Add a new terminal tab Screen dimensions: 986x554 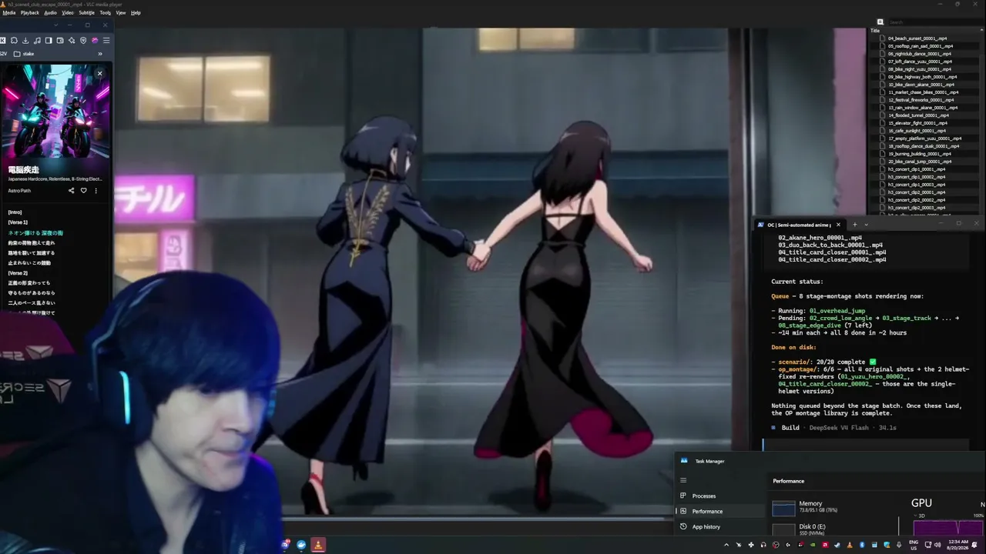pos(854,225)
